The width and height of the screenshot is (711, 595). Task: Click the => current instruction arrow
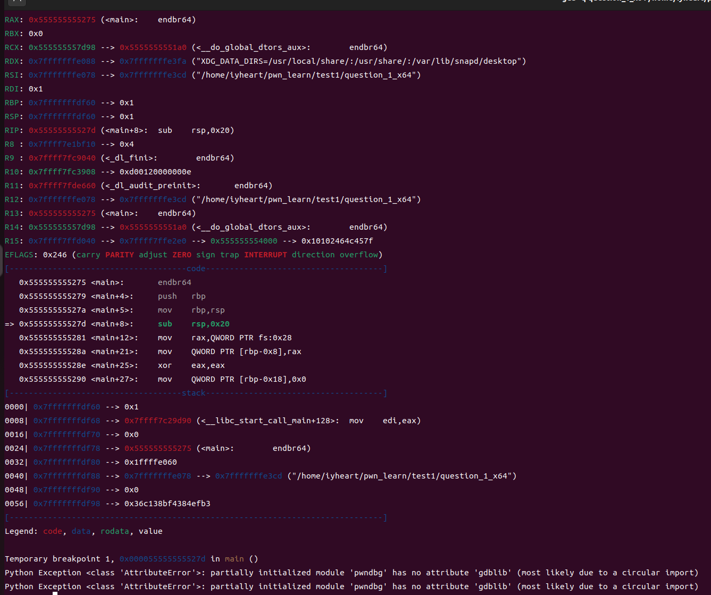coord(10,324)
